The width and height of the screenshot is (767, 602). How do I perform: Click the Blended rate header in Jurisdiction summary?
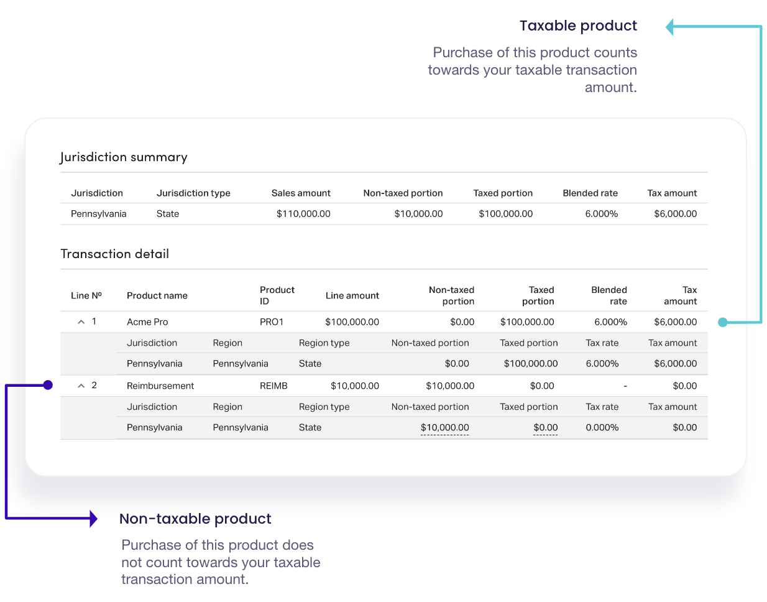[590, 193]
